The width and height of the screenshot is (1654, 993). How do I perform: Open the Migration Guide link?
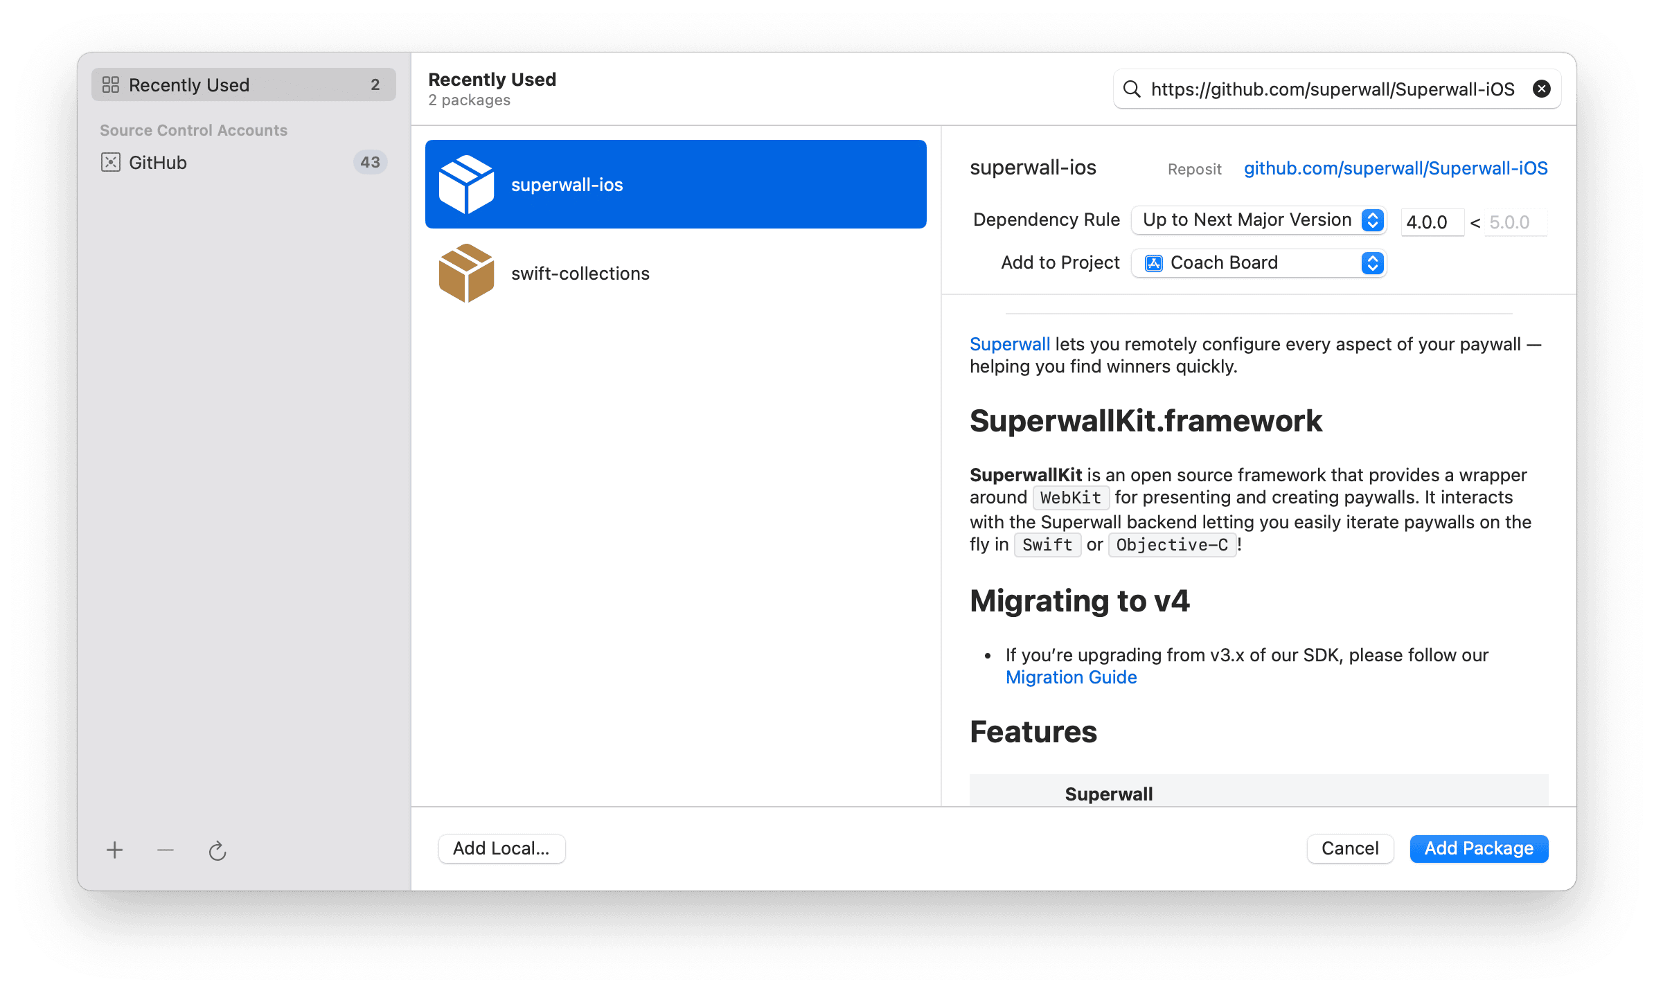[x=1071, y=677]
